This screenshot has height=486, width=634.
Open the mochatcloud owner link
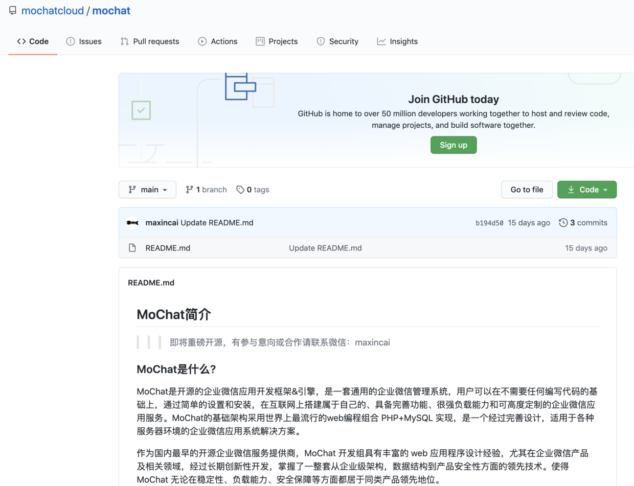(x=53, y=11)
